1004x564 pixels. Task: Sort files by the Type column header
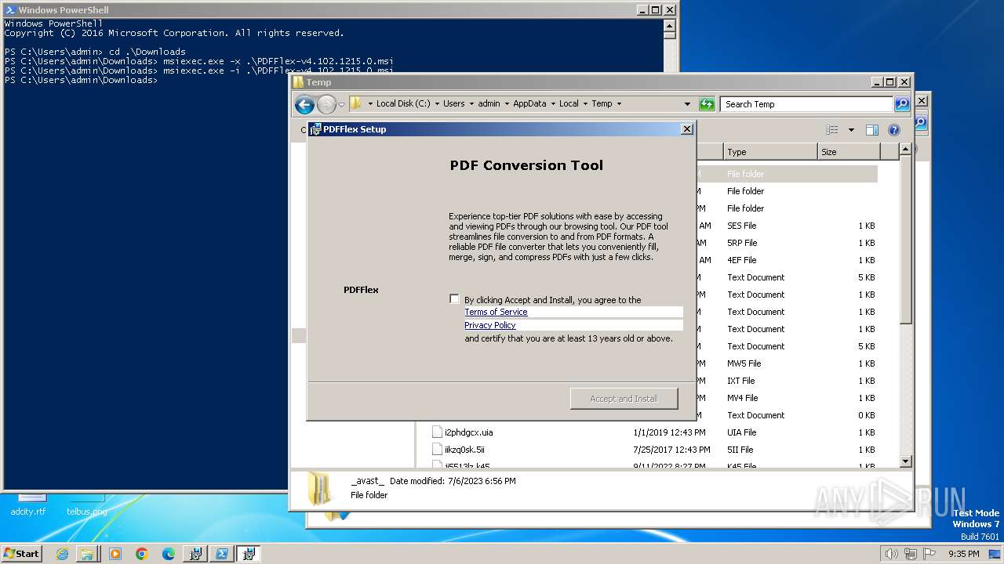pos(769,152)
